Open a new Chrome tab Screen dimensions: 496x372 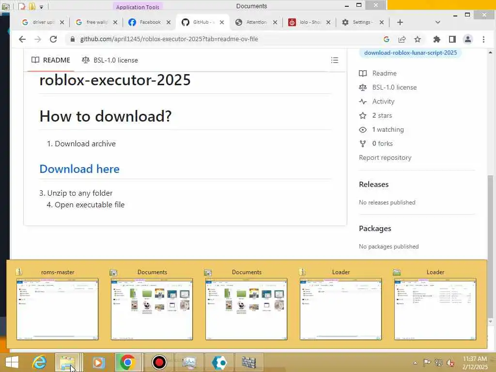click(x=400, y=22)
